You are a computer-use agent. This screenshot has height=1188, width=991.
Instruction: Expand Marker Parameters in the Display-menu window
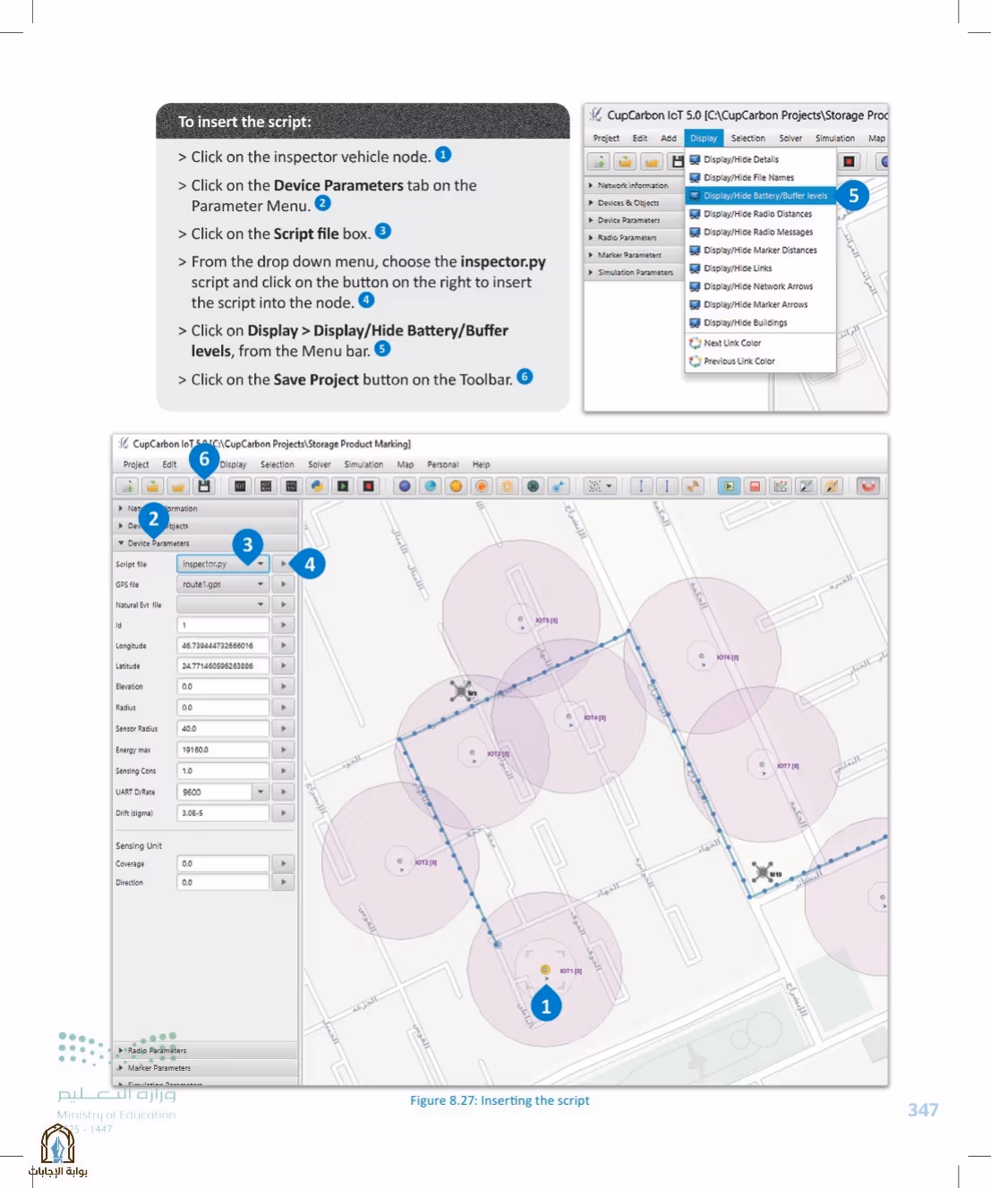point(633,255)
